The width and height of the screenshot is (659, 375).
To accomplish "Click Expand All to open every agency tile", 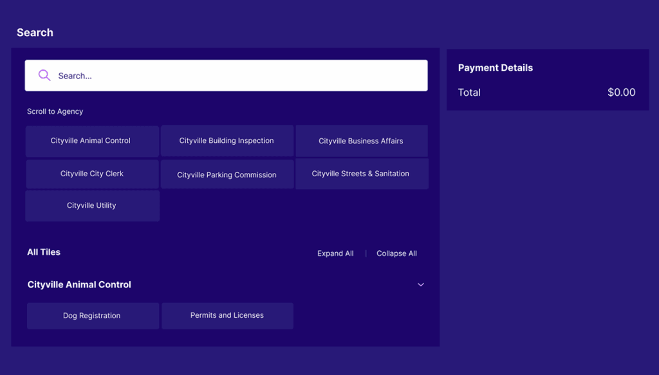I will point(335,253).
